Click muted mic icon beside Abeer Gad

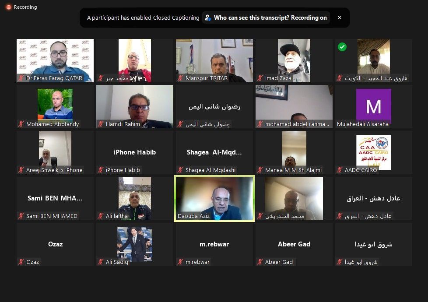click(260, 262)
